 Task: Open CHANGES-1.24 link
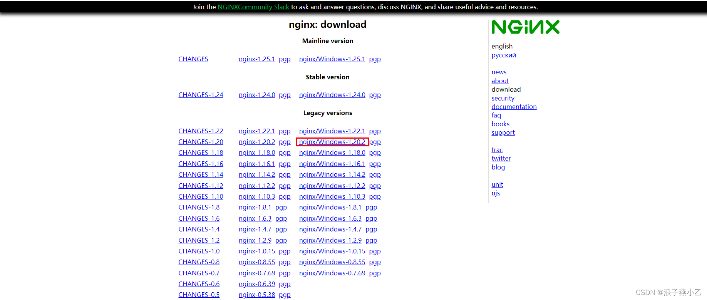(201, 95)
